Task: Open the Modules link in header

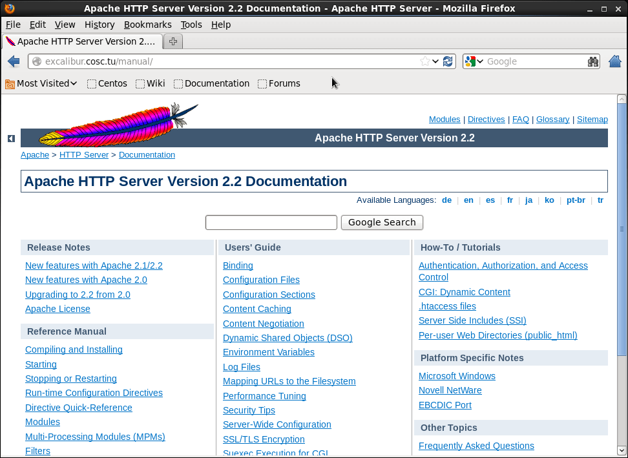Action: pyautogui.click(x=445, y=120)
